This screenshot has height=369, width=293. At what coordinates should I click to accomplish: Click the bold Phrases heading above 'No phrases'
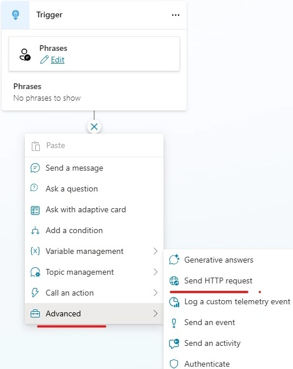pyautogui.click(x=27, y=87)
